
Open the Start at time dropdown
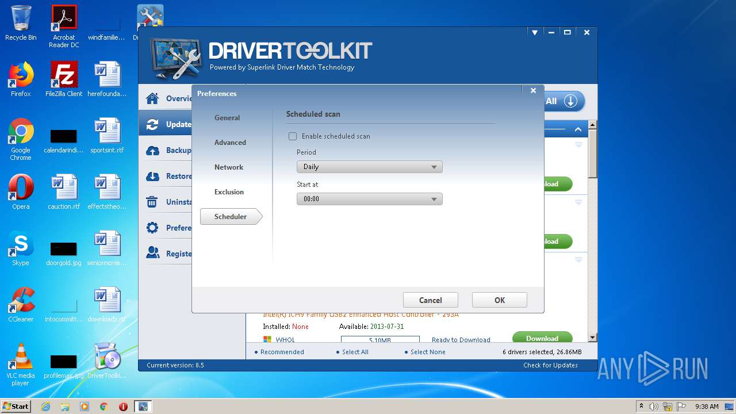pos(369,199)
